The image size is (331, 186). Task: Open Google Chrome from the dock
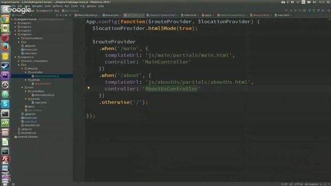[5, 19]
